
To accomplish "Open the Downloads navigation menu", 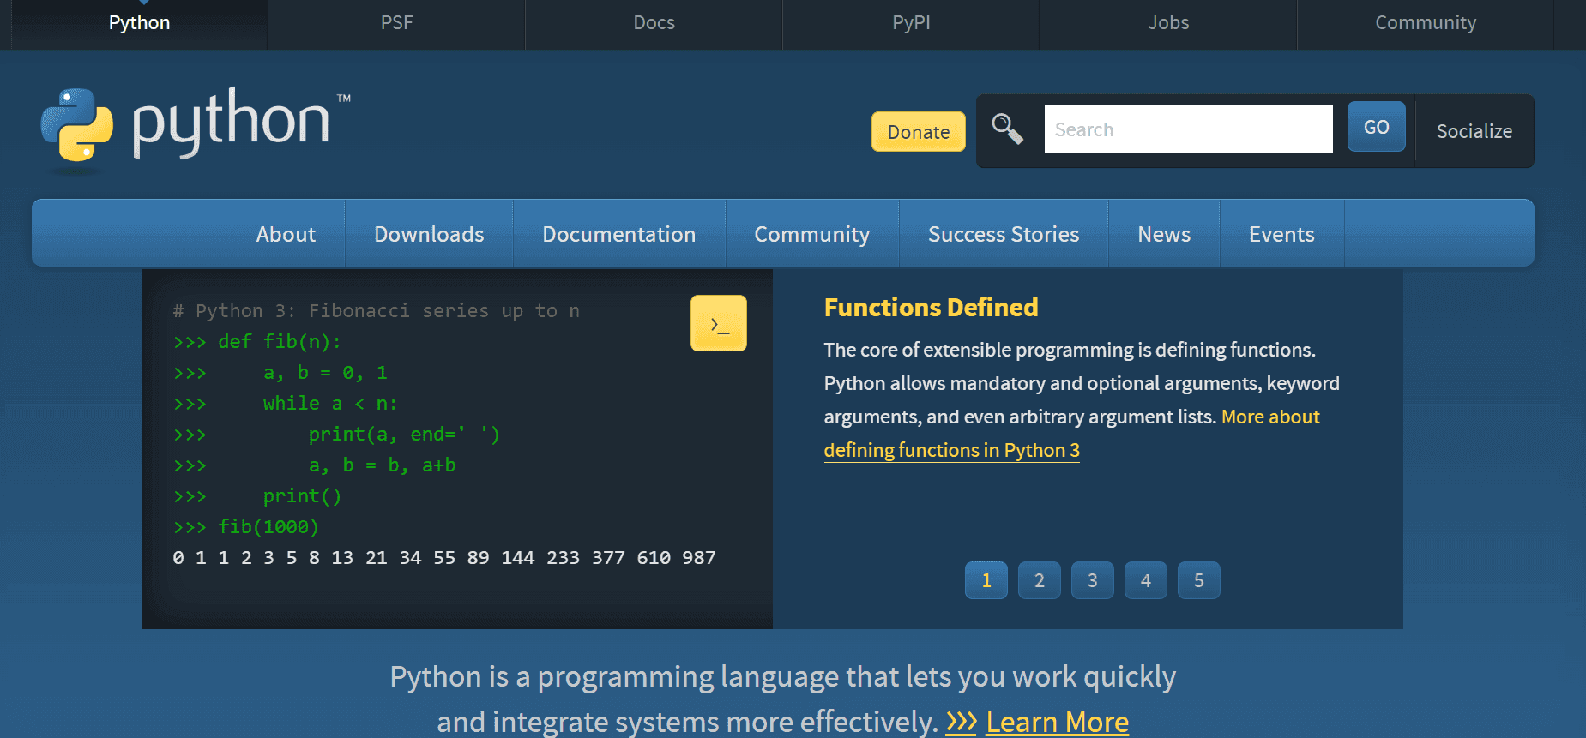I will pos(429,234).
